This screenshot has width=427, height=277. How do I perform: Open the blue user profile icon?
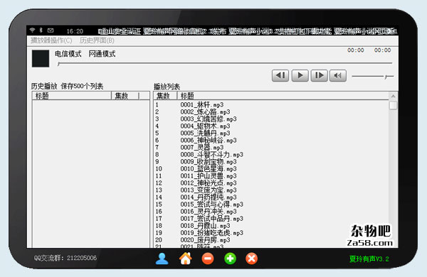pyautogui.click(x=162, y=259)
